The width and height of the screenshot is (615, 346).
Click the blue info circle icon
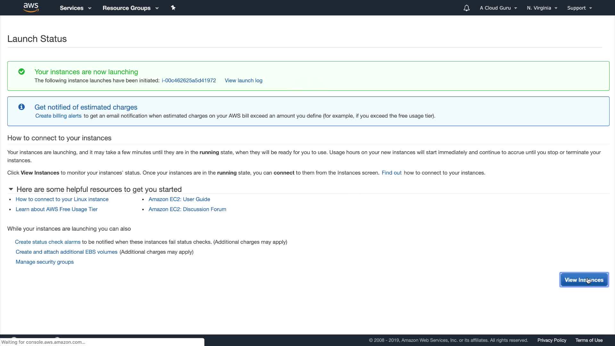(21, 107)
